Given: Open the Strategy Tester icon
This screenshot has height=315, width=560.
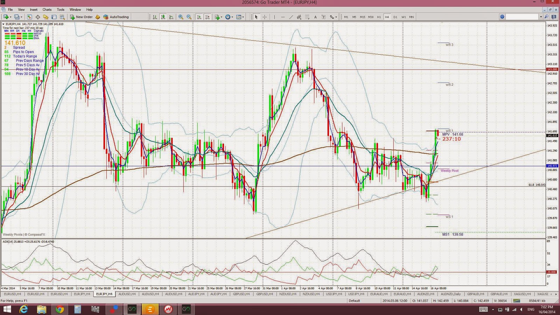Looking at the screenshot, I should tap(62, 17).
